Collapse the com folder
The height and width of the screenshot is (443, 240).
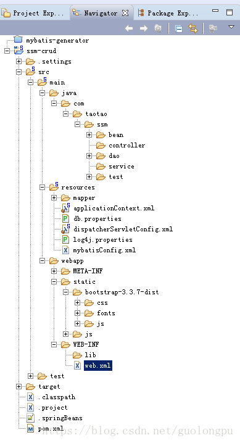pos(54,104)
